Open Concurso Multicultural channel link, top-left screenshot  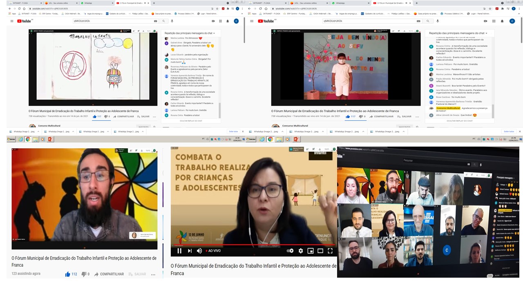click(x=49, y=126)
